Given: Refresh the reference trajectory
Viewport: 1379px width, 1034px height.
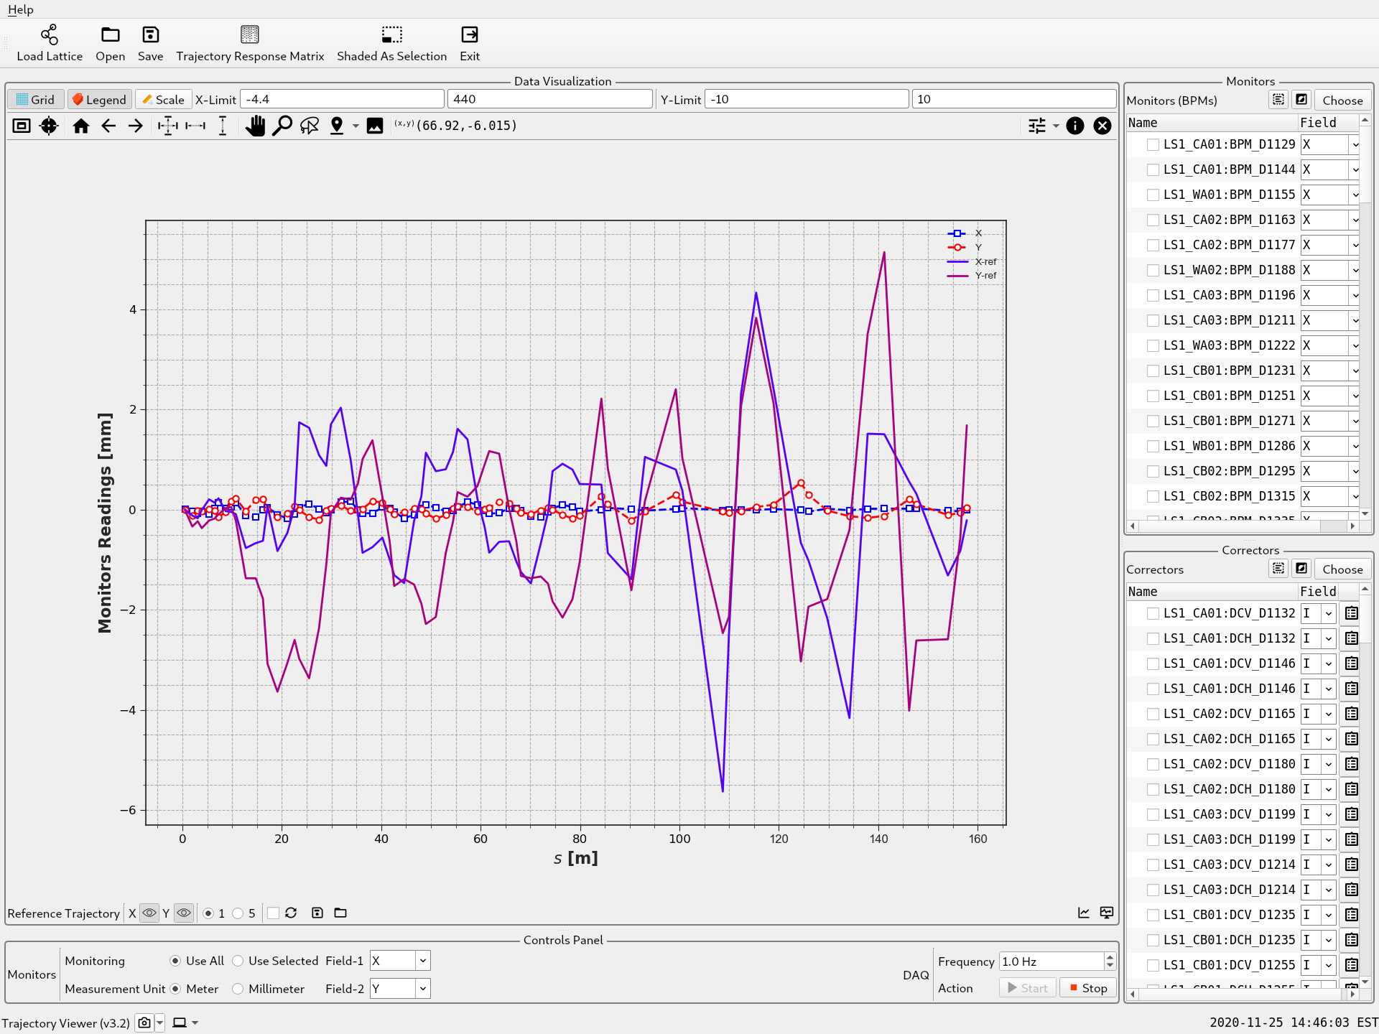Looking at the screenshot, I should coord(291,913).
